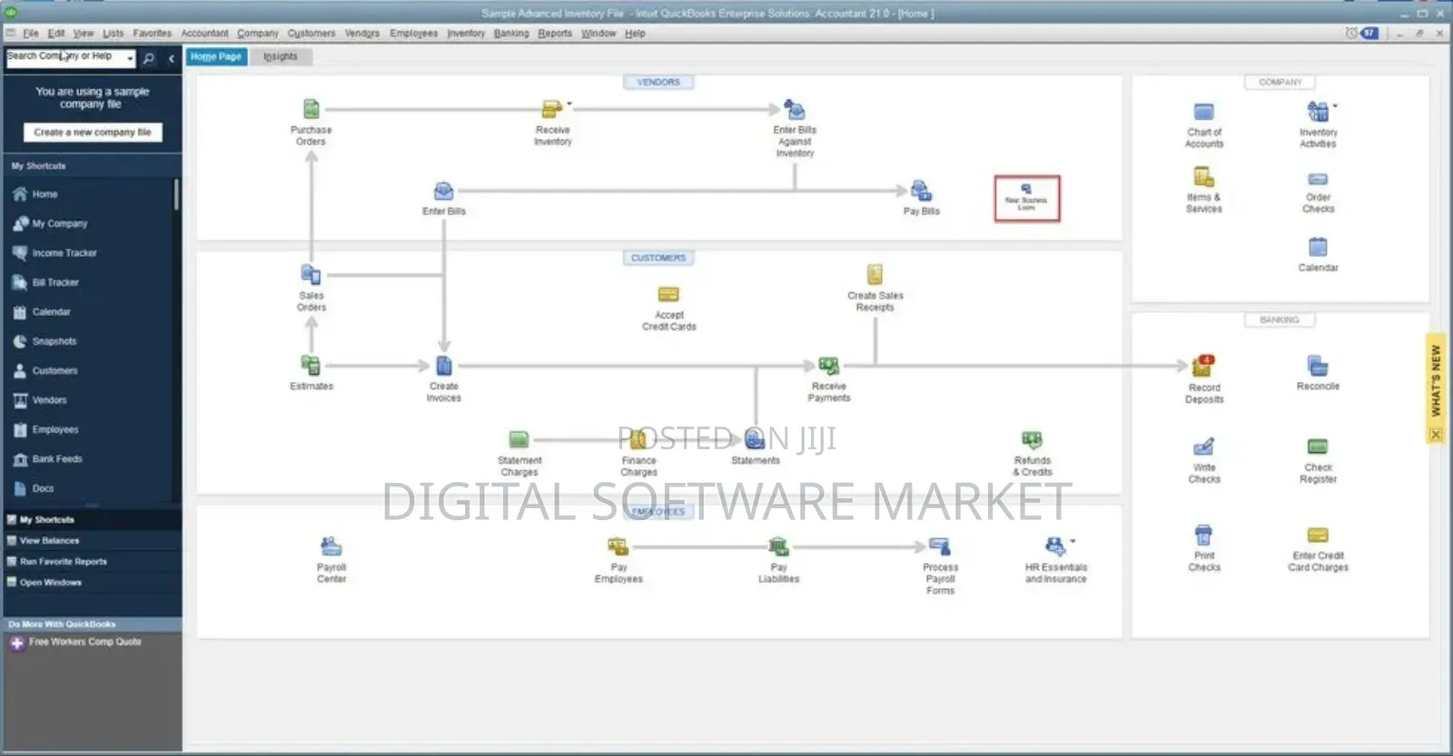The height and width of the screenshot is (756, 1453).
Task: Open the Calendar icon in Company panel
Action: pyautogui.click(x=1318, y=247)
